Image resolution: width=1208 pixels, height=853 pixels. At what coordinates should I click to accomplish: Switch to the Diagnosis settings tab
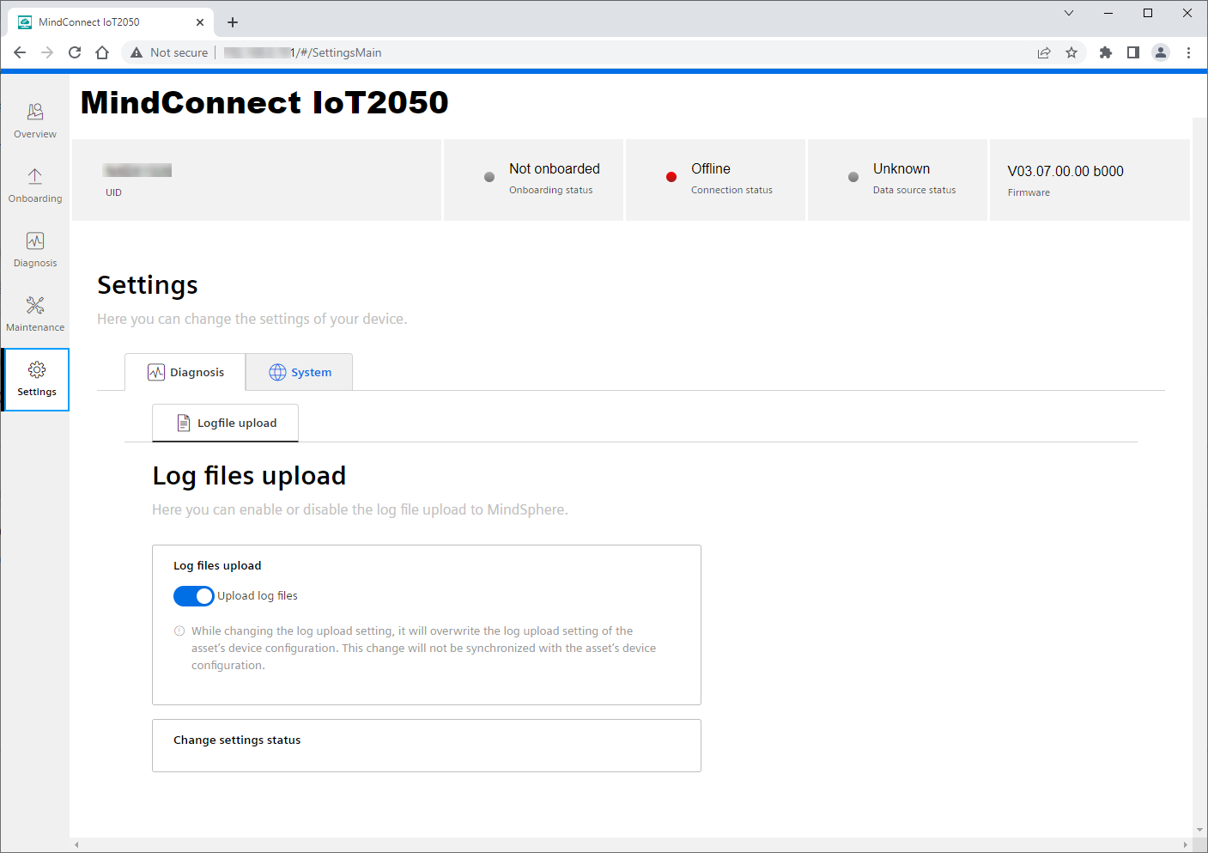185,372
